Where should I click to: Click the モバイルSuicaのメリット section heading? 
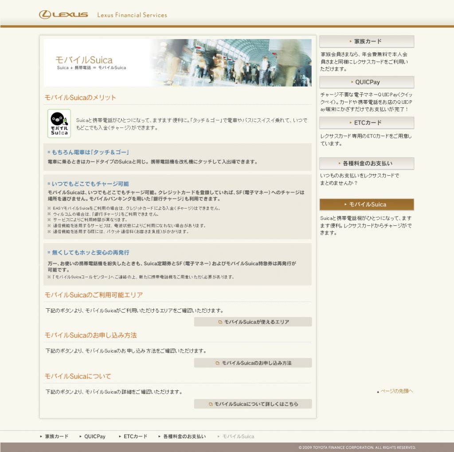click(80, 98)
